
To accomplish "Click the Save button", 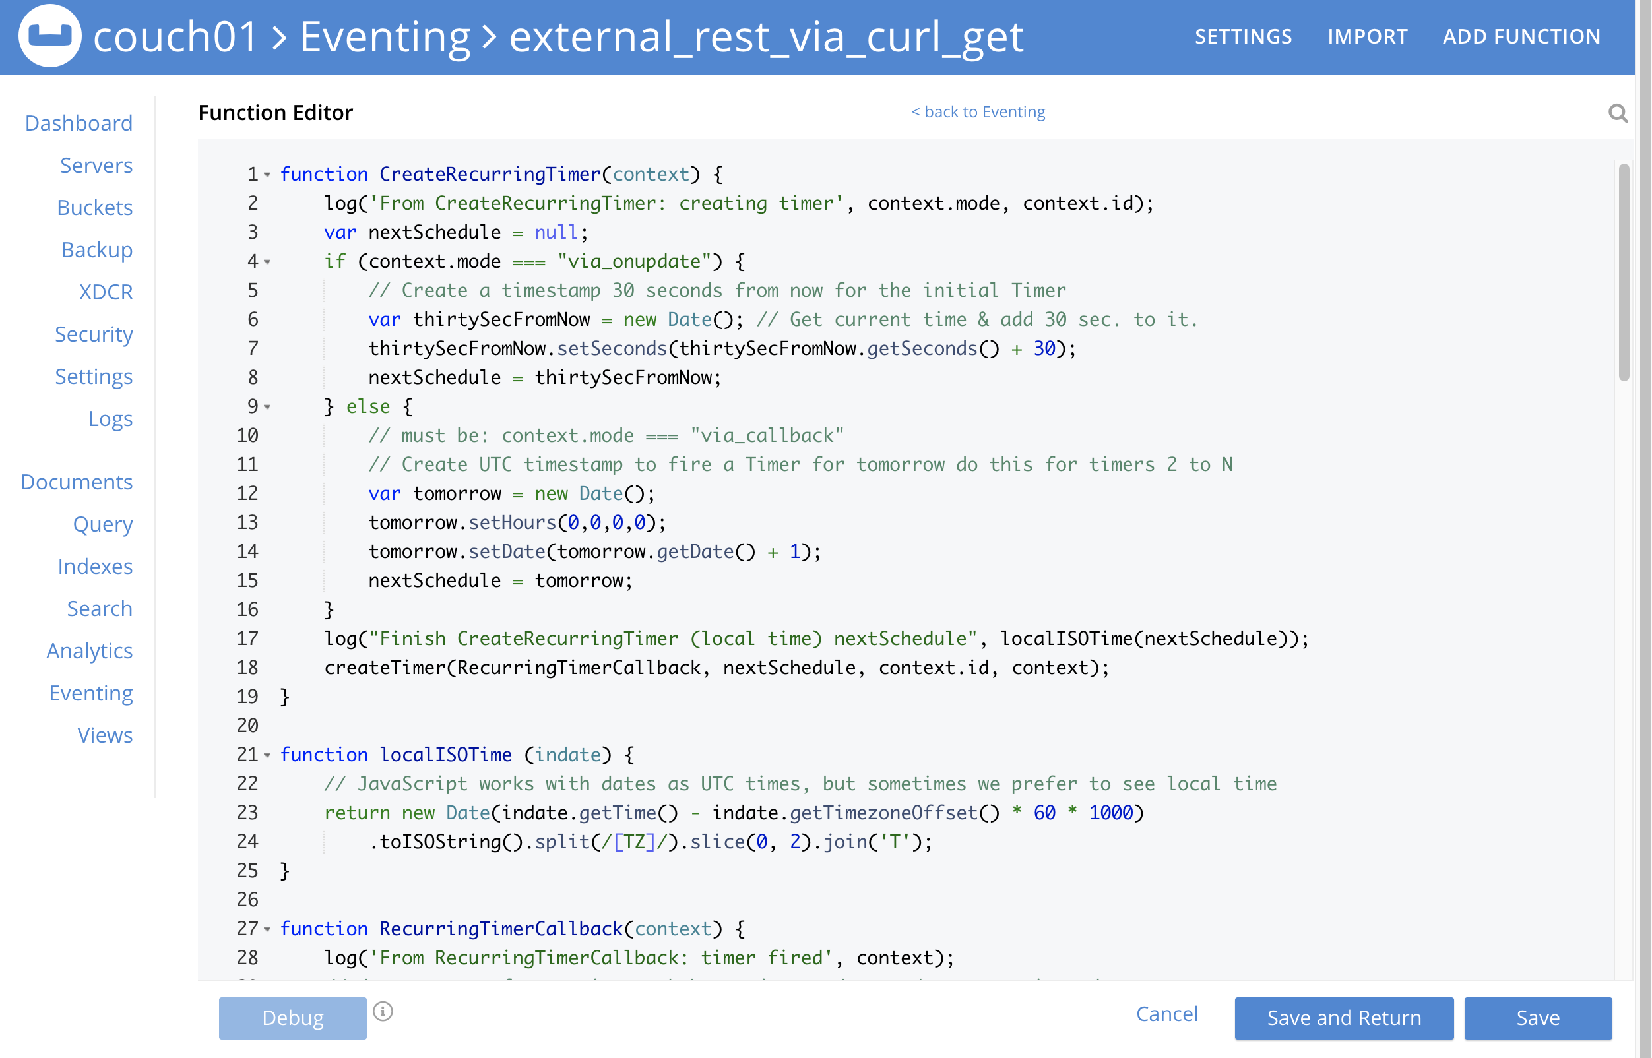I will 1539,1018.
